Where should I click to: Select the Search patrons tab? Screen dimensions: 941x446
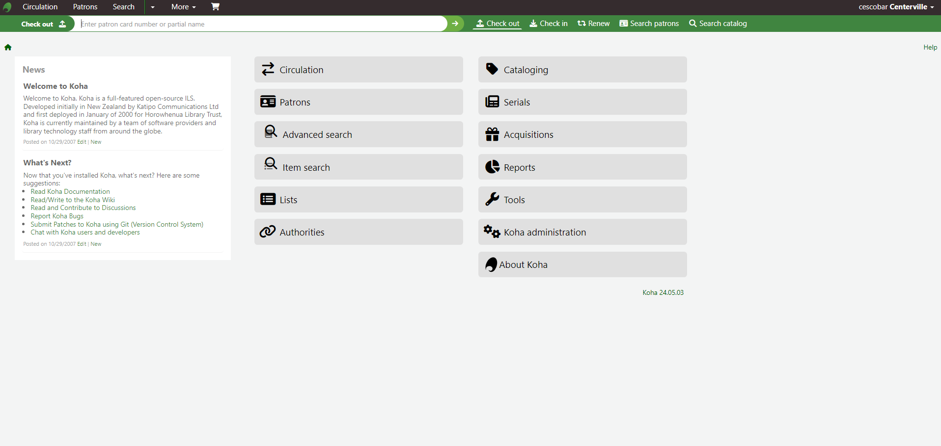[649, 24]
